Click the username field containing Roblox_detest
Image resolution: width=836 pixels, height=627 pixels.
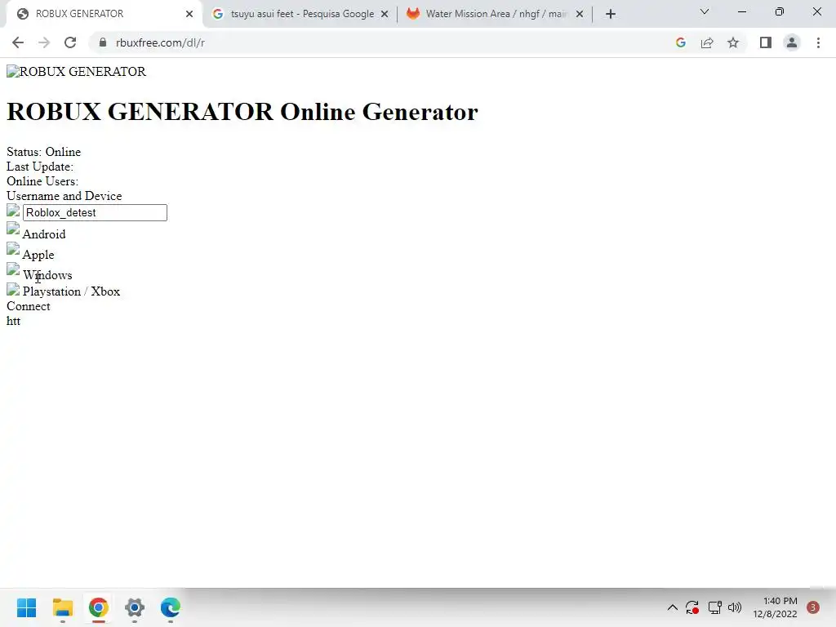(x=95, y=213)
